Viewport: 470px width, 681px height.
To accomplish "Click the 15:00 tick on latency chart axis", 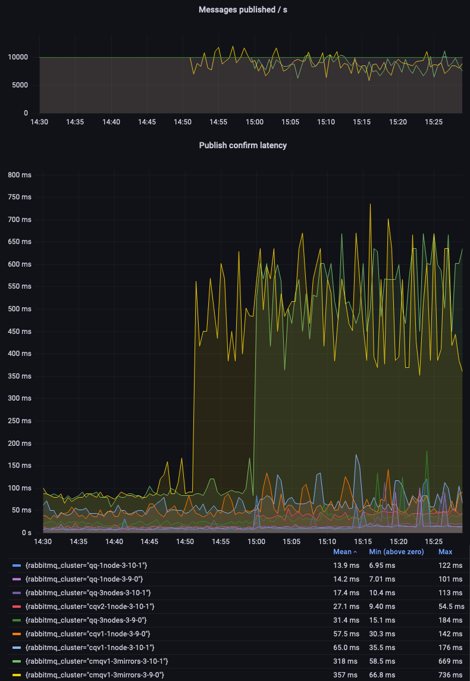I will 256,542.
